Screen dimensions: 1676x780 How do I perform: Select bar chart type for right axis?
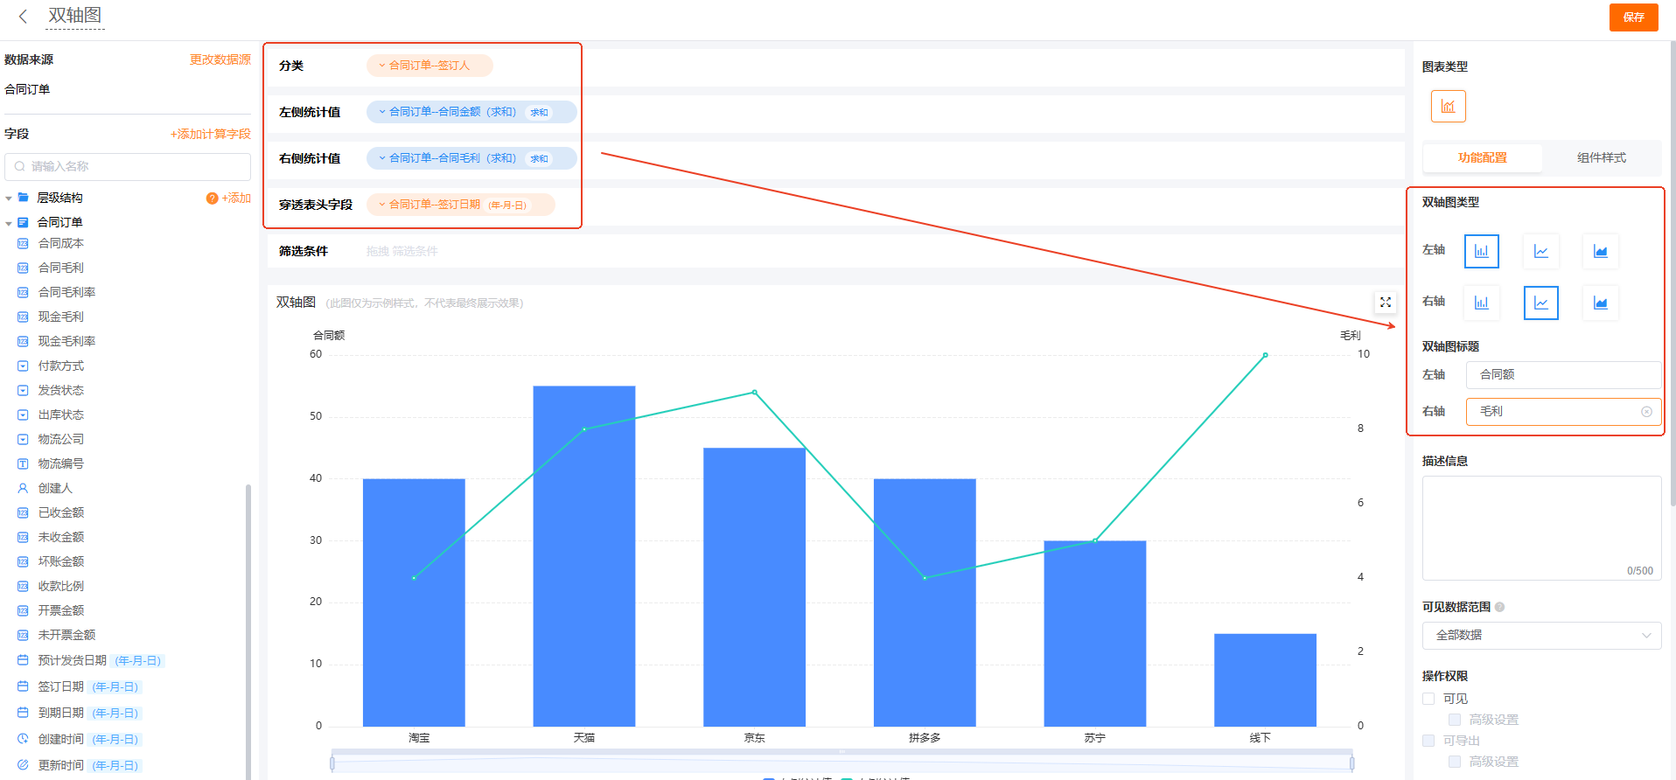tap(1481, 303)
